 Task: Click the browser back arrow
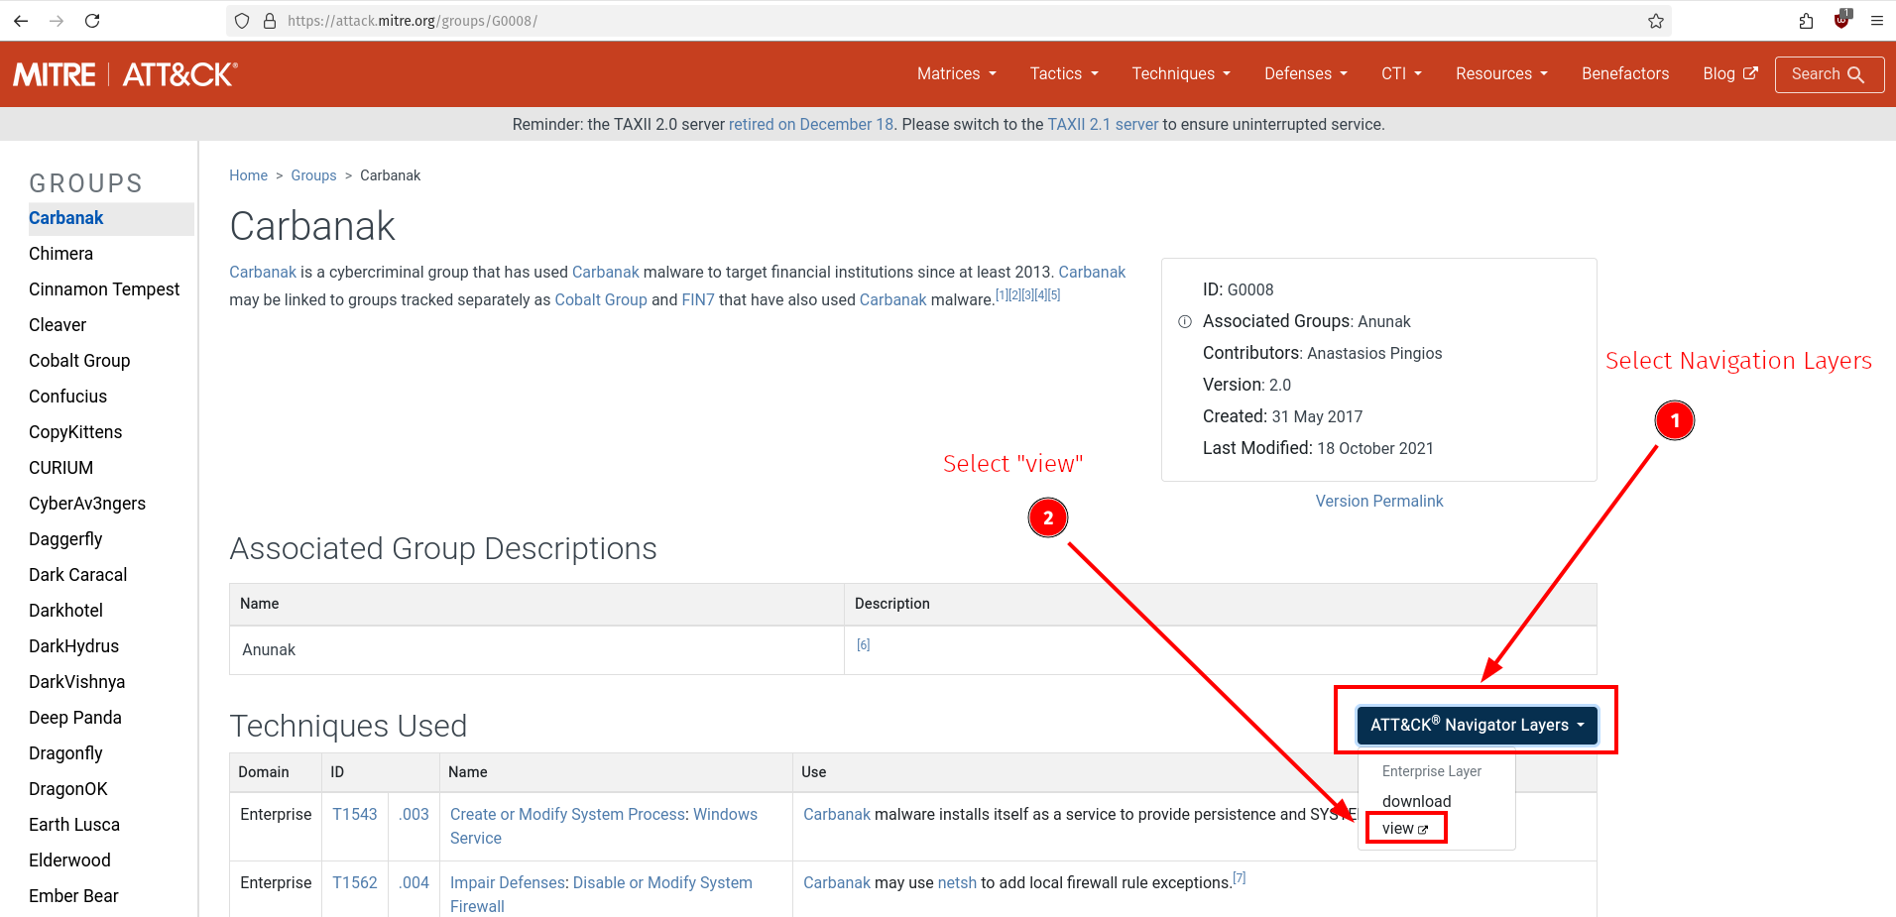[x=21, y=21]
